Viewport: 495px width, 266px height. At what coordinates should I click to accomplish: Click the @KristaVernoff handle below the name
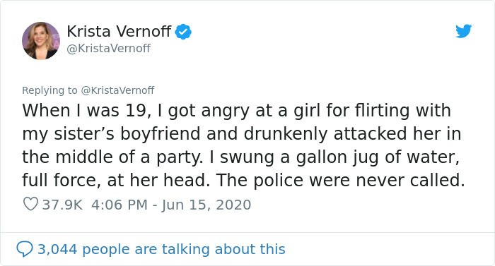109,48
